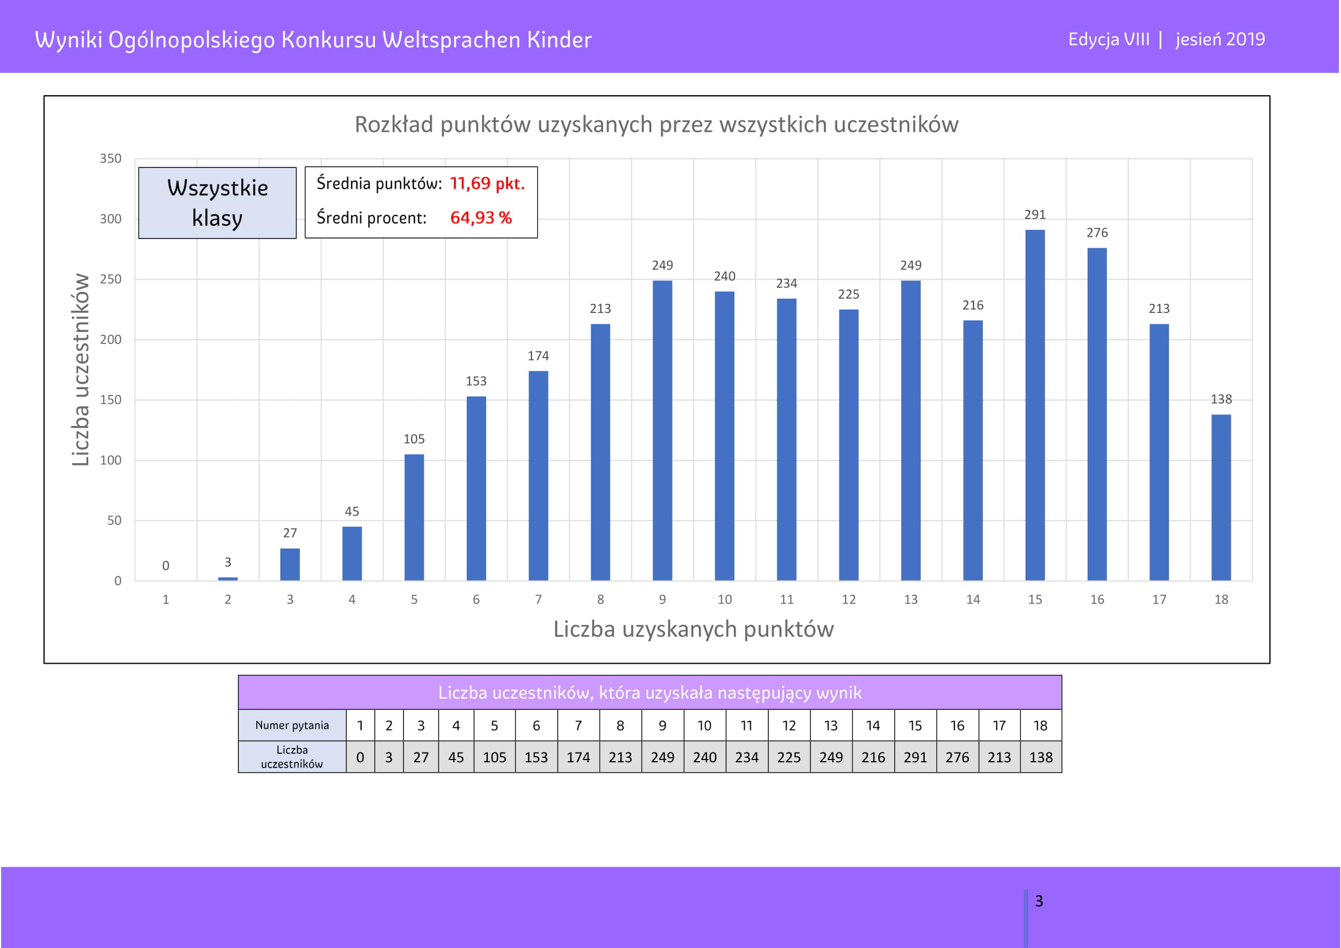Click the page title 'Wyniki Ogólnopolskiego Konkursu Weltsprachen Kinder'
This screenshot has width=1341, height=948.
(313, 40)
